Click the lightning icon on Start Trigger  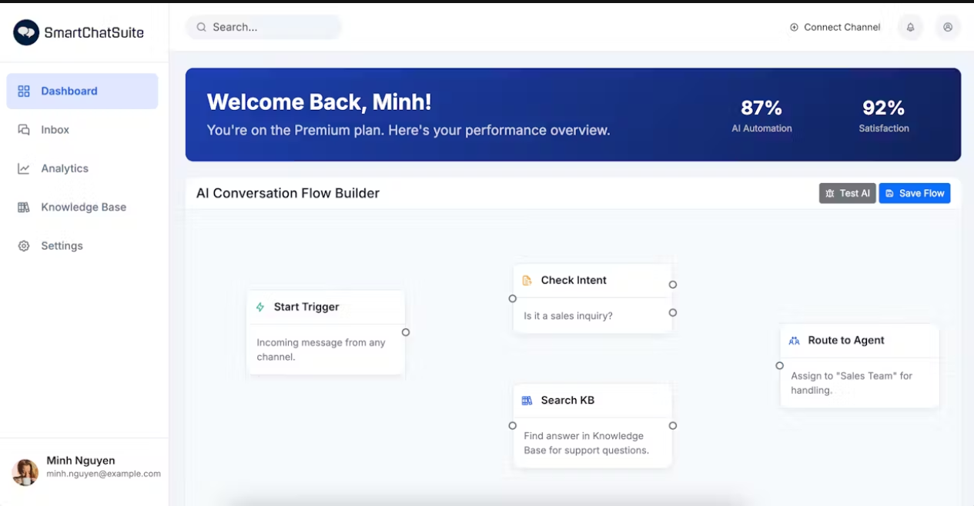pos(260,307)
